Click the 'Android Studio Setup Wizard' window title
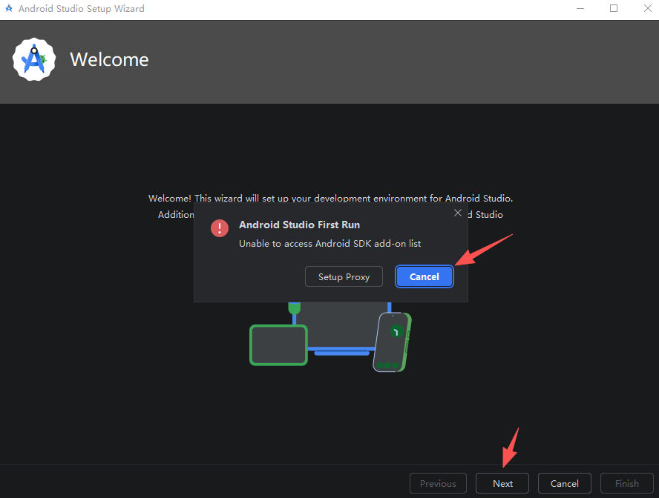The image size is (659, 498). tap(82, 8)
